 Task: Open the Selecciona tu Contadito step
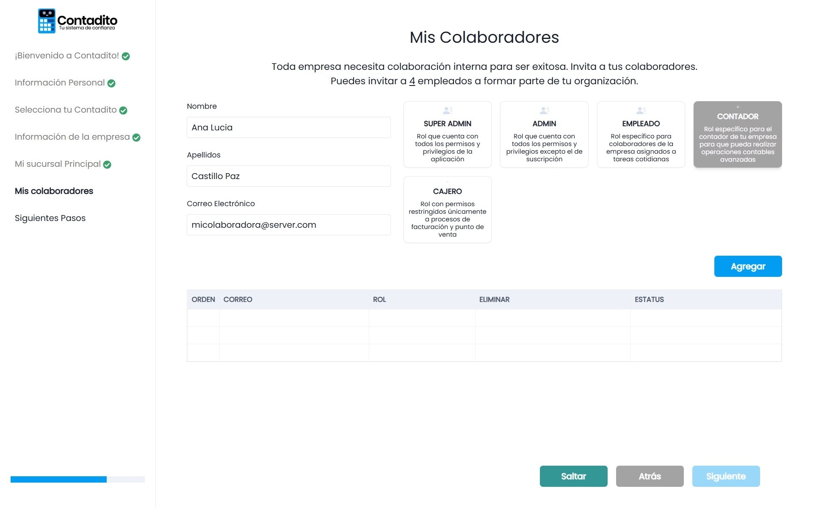[66, 110]
